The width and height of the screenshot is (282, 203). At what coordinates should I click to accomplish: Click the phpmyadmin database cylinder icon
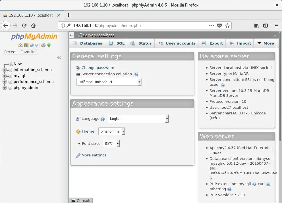pos(10,88)
